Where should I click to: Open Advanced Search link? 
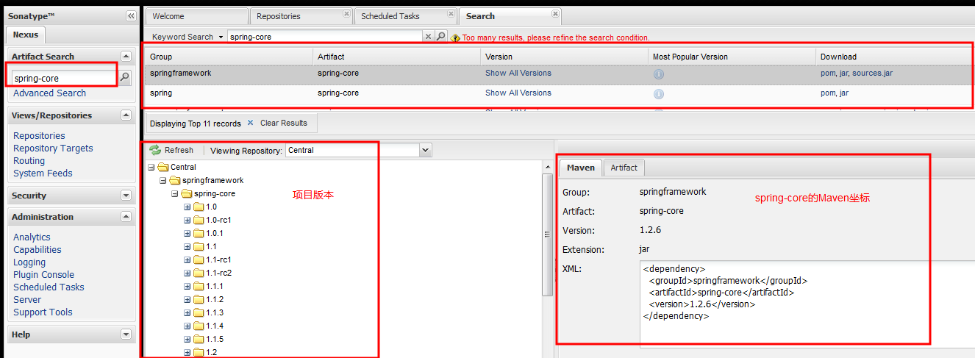coord(49,93)
